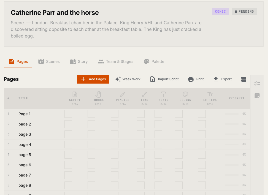Click the plus icon in Add Pages
The width and height of the screenshot is (268, 195).
click(x=83, y=79)
